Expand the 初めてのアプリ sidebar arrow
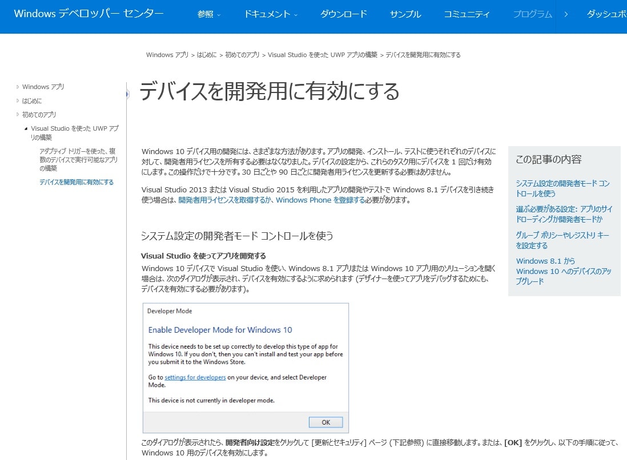627x460 pixels. 18,114
